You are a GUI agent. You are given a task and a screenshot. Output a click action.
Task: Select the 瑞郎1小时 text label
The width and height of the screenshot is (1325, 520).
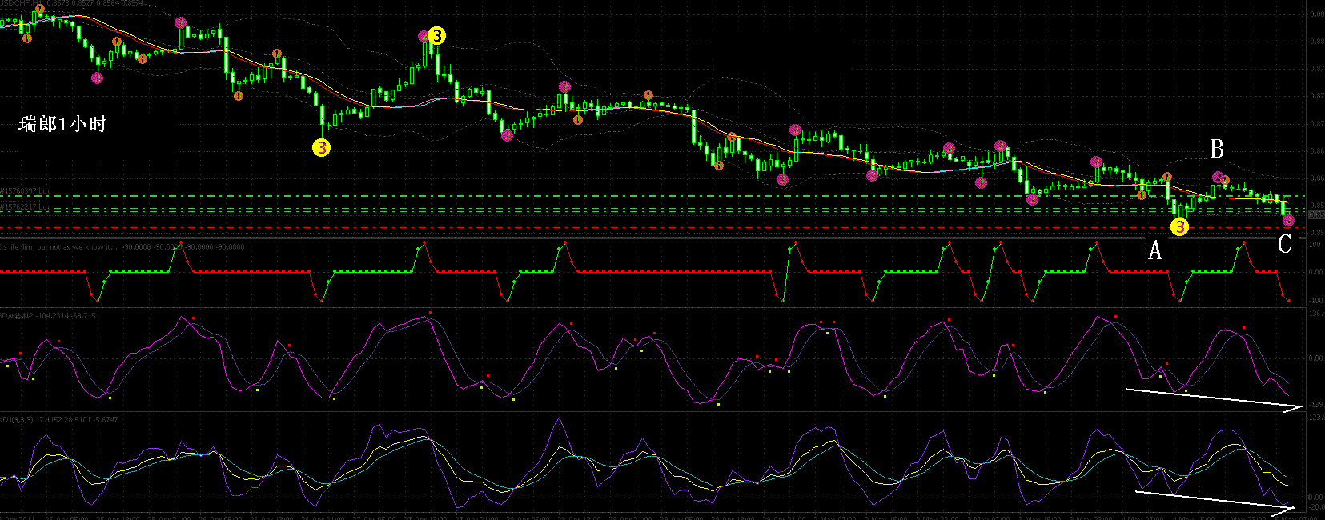tap(62, 124)
